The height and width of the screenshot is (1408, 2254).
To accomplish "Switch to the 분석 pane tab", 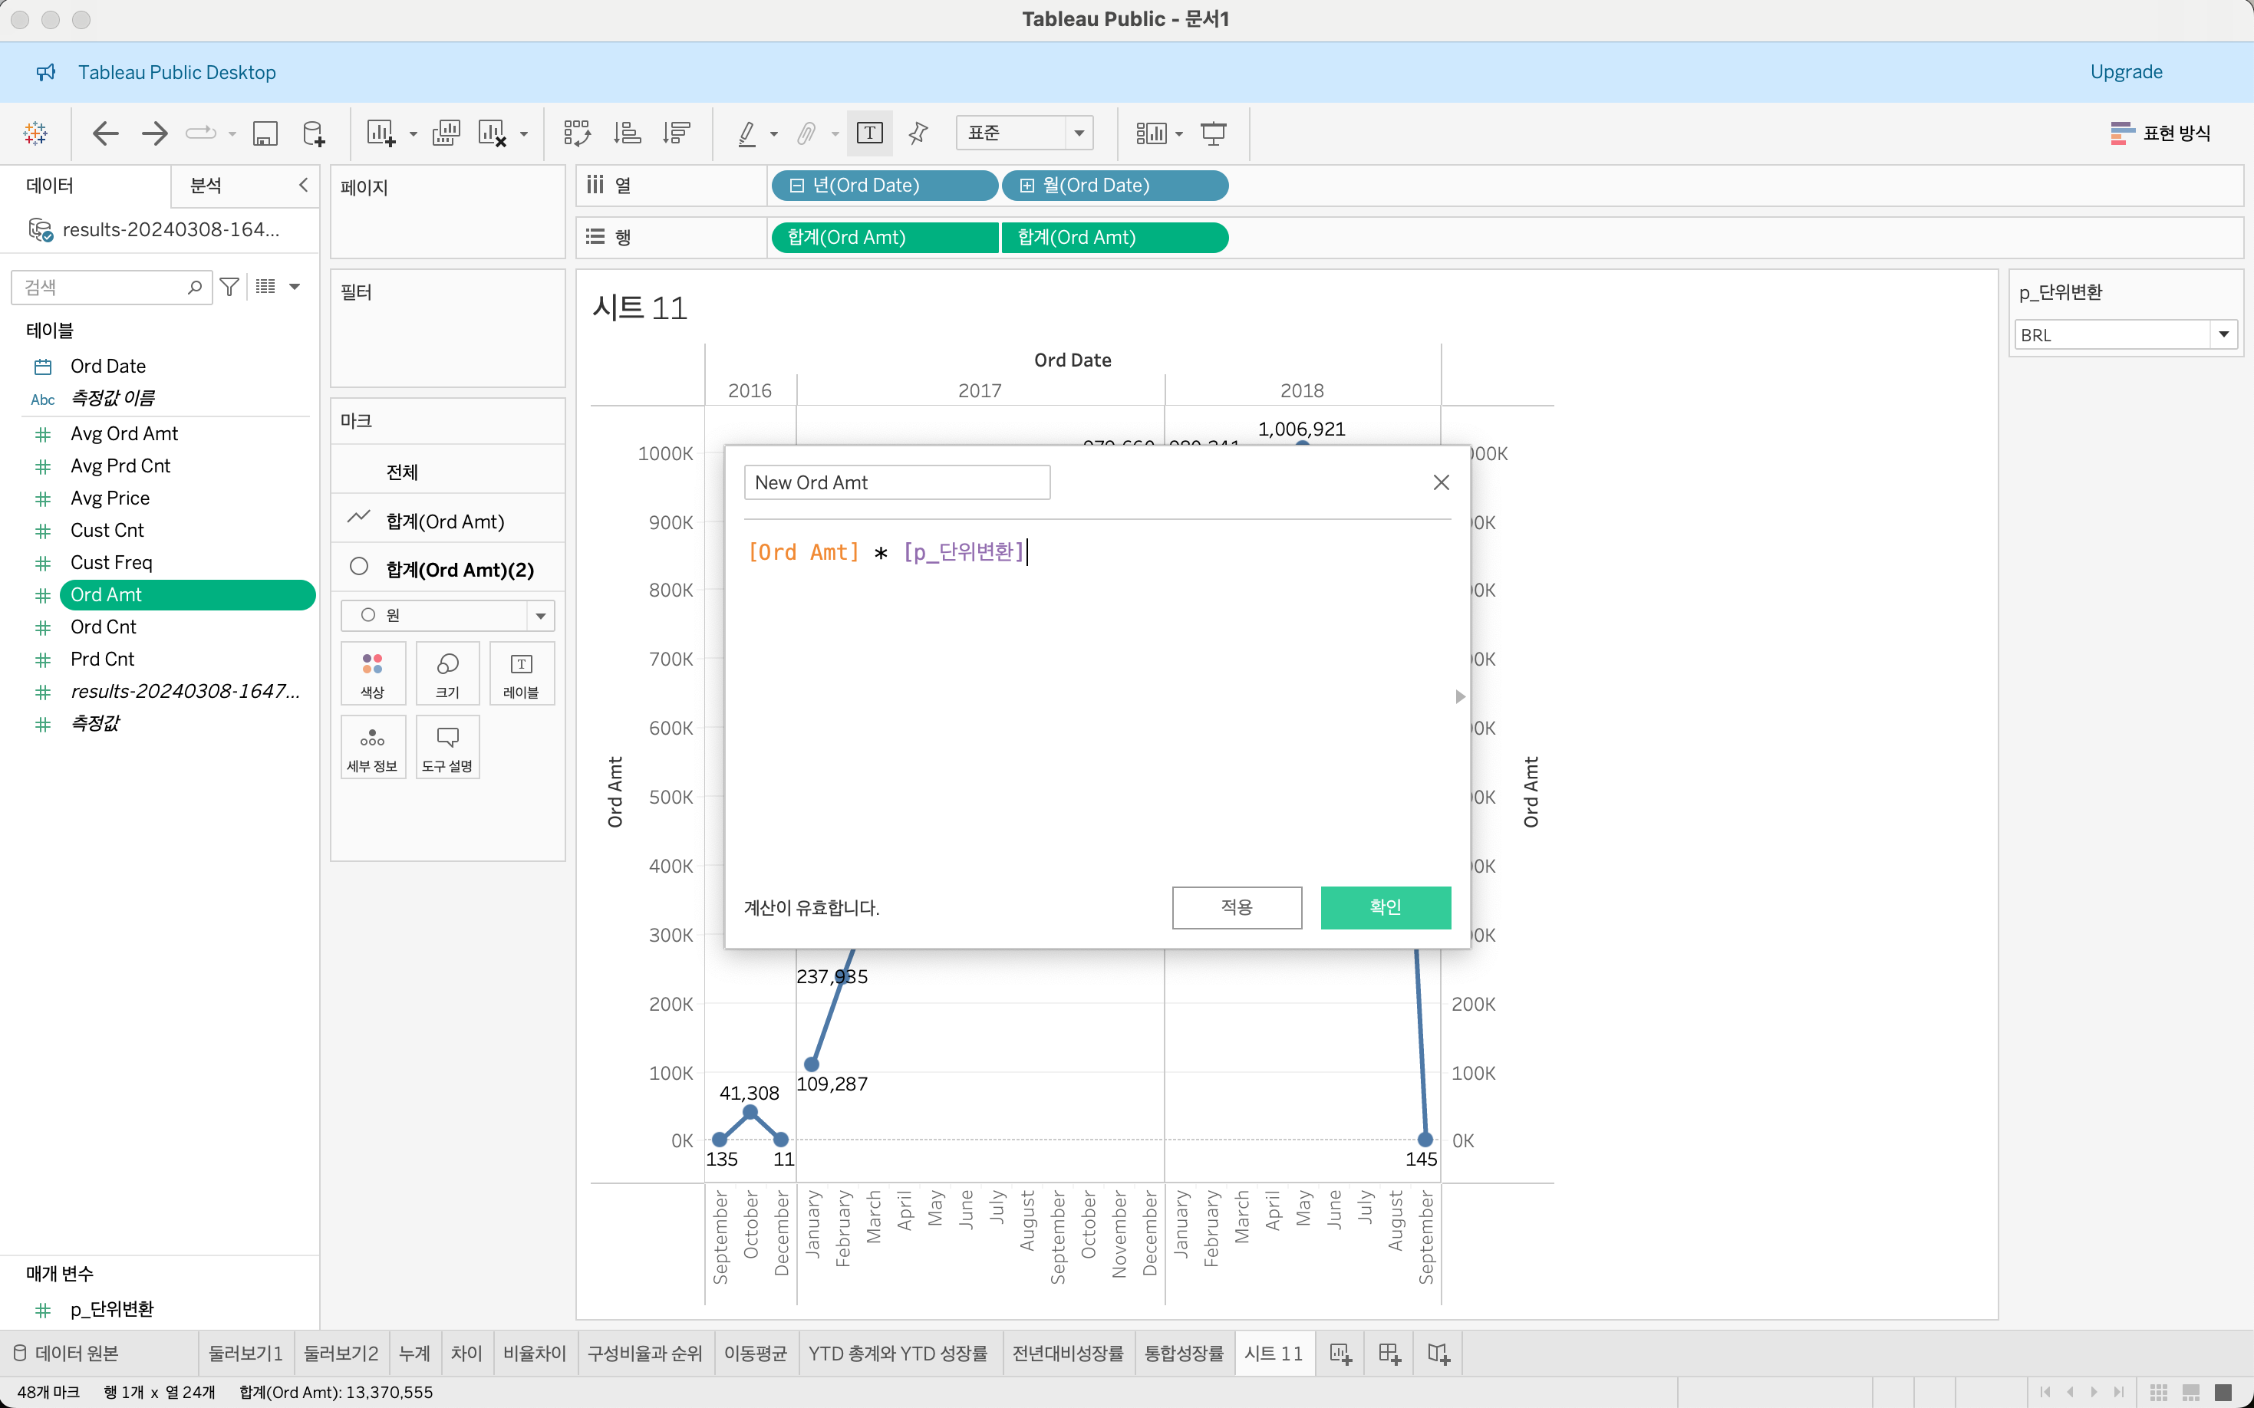I will [206, 186].
